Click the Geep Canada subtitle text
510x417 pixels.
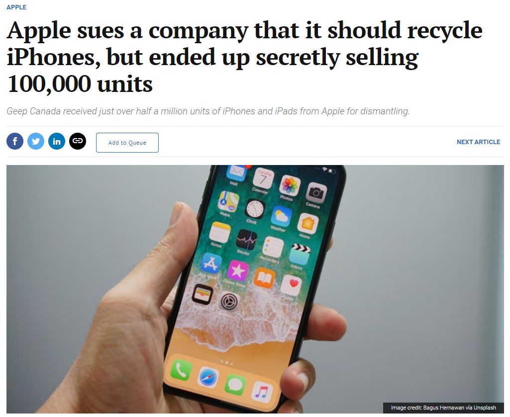208,111
